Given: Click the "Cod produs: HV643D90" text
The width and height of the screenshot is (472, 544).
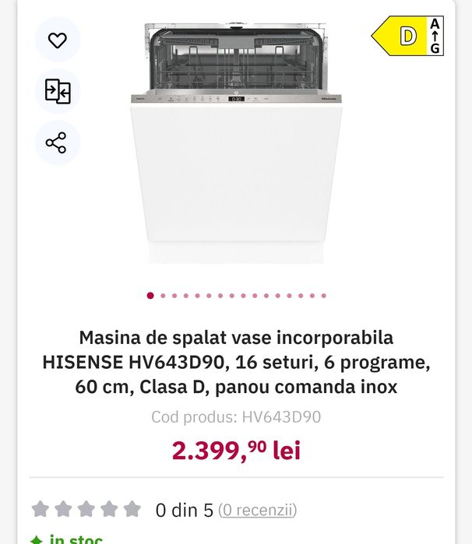Looking at the screenshot, I should pyautogui.click(x=236, y=417).
